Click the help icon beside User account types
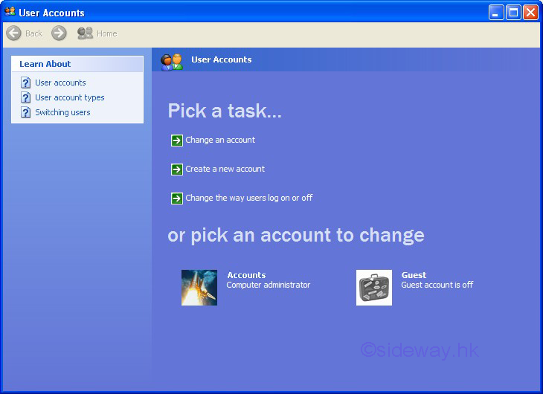The width and height of the screenshot is (543, 394). (25, 97)
